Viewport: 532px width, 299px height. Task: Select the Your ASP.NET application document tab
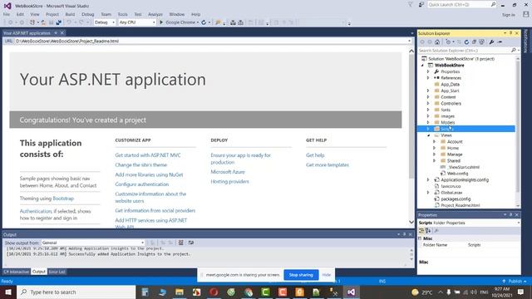pyautogui.click(x=27, y=33)
